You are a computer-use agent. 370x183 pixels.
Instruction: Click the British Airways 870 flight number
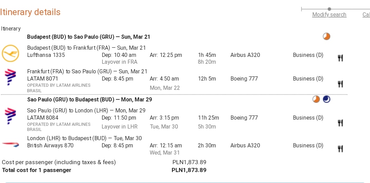[50, 145]
